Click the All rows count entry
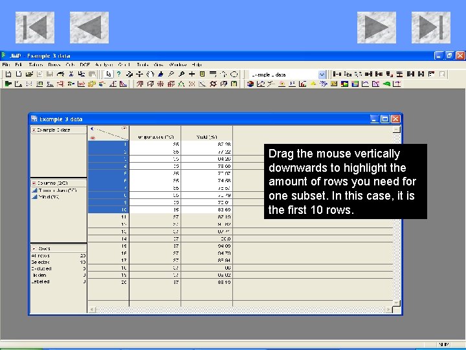This screenshot has width=466, height=350. (58, 255)
